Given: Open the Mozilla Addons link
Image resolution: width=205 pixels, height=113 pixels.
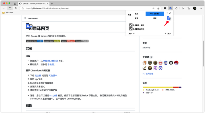Looking at the screenshot, I should [50, 61].
